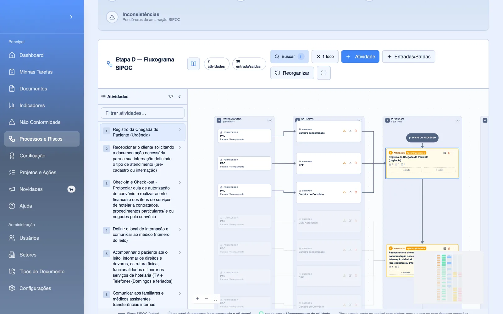Add saída to Registro da Chegada activity
Screen dimensions: 503x314
click(x=439, y=170)
